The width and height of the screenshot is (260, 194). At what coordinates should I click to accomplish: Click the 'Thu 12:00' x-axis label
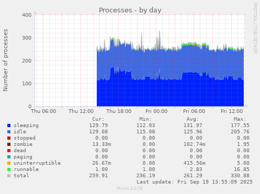[x=81, y=111]
